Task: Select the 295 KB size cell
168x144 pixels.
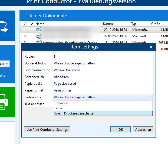Action: point(163,43)
